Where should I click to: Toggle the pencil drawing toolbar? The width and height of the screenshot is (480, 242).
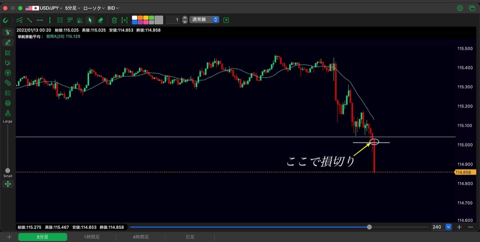(8, 42)
